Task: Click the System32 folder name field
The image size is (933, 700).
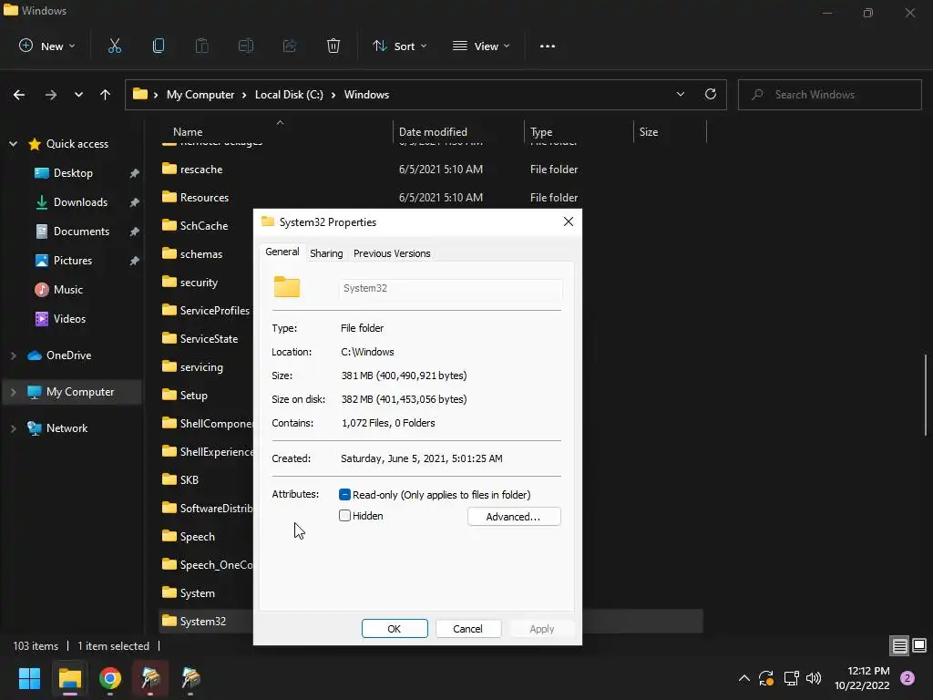Action: point(450,288)
